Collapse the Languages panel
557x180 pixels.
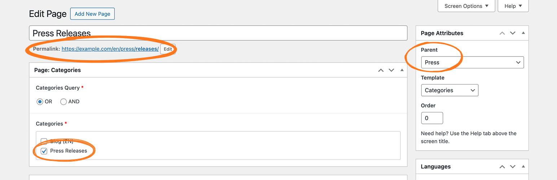tap(523, 167)
